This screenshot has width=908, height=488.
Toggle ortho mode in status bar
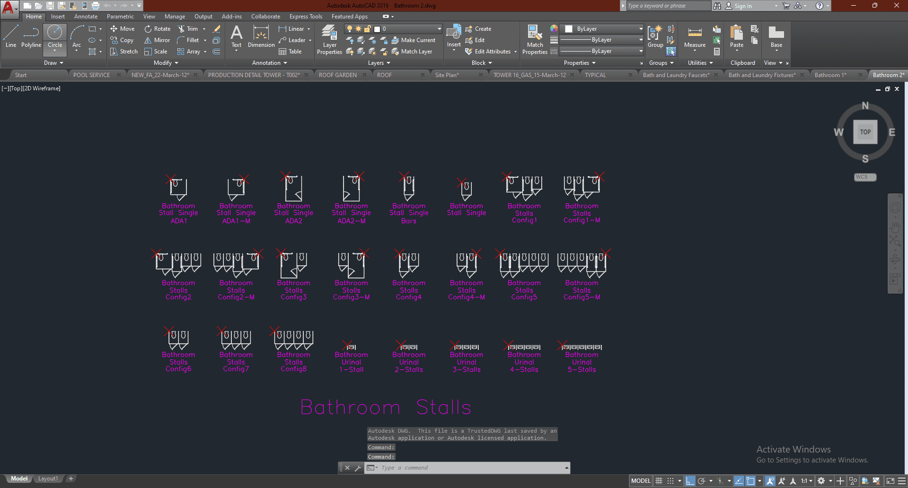tap(690, 481)
